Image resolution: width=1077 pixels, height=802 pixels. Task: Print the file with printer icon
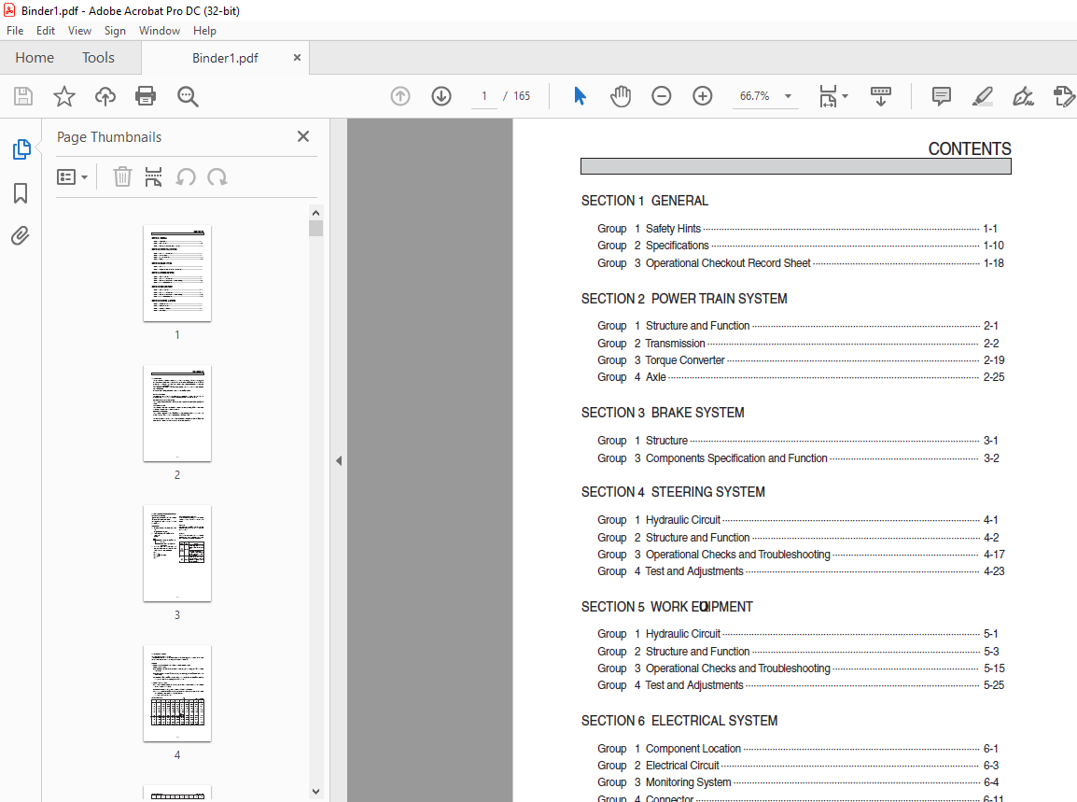pyautogui.click(x=146, y=96)
